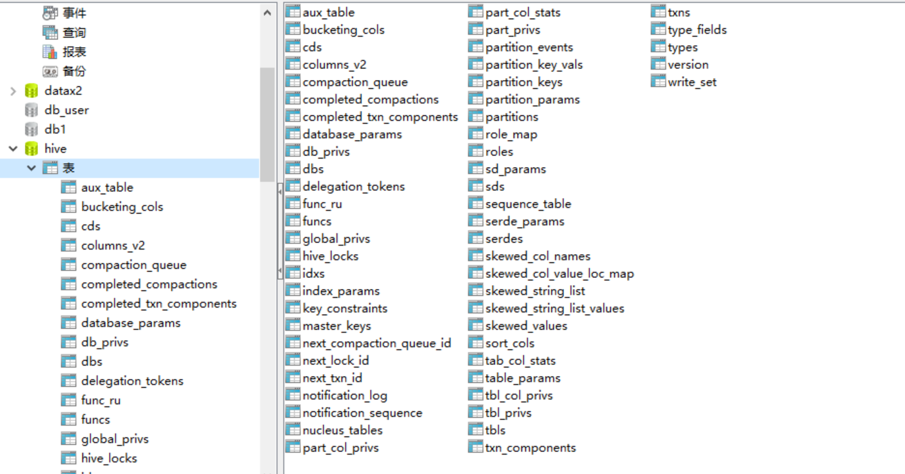
Task: Click the hive database icon
Action: tap(31, 149)
